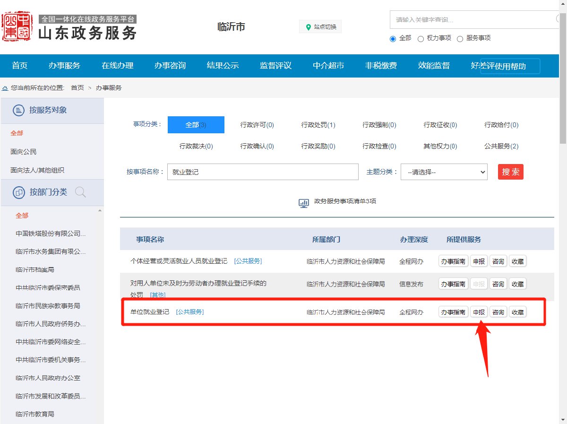Select the 服务事项 radio button
This screenshot has width=567, height=424.
point(460,39)
